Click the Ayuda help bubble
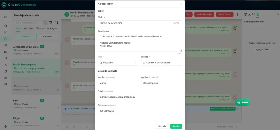Viewport: 280px width, 130px height. 243,102
